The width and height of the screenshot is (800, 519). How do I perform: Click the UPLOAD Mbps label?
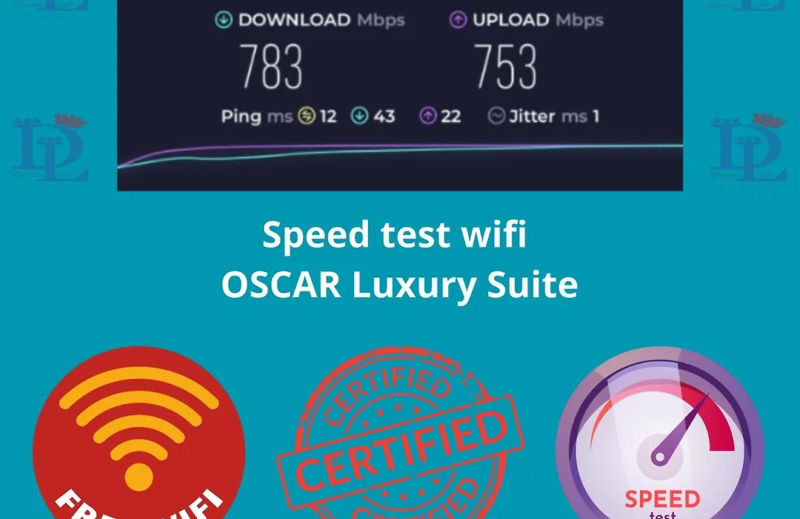point(538,20)
